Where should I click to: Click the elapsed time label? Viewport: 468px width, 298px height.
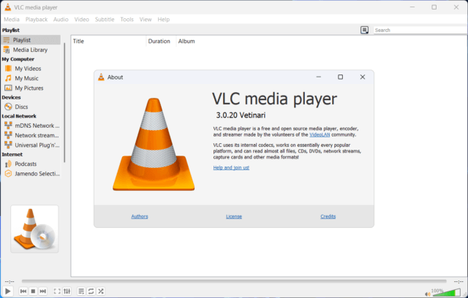point(10,281)
